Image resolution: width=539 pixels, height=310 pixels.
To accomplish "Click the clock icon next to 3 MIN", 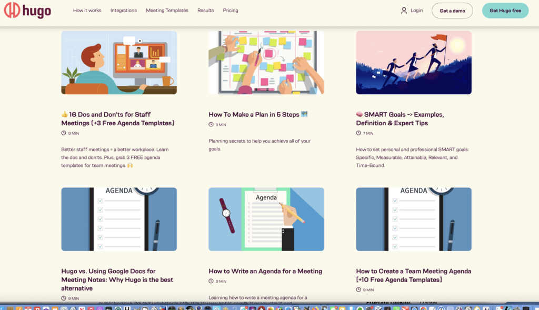I will (211, 125).
